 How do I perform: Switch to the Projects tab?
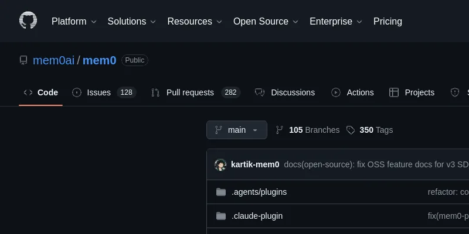412,92
